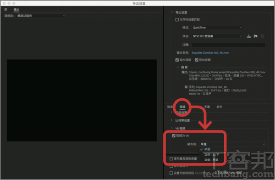
Task: Open the 源缩放 dropdown
Action: 41,16
